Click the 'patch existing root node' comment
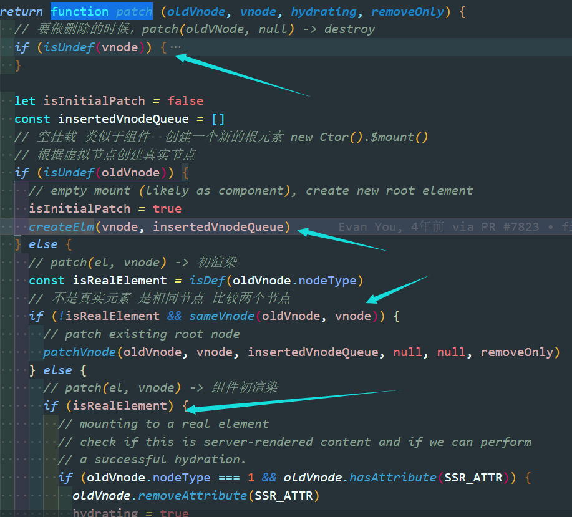 point(142,334)
